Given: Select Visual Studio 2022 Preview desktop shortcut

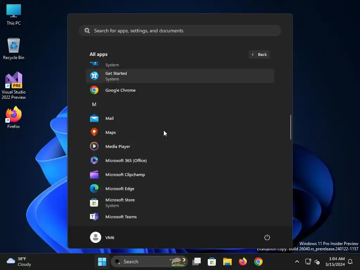Looking at the screenshot, I should (14, 86).
